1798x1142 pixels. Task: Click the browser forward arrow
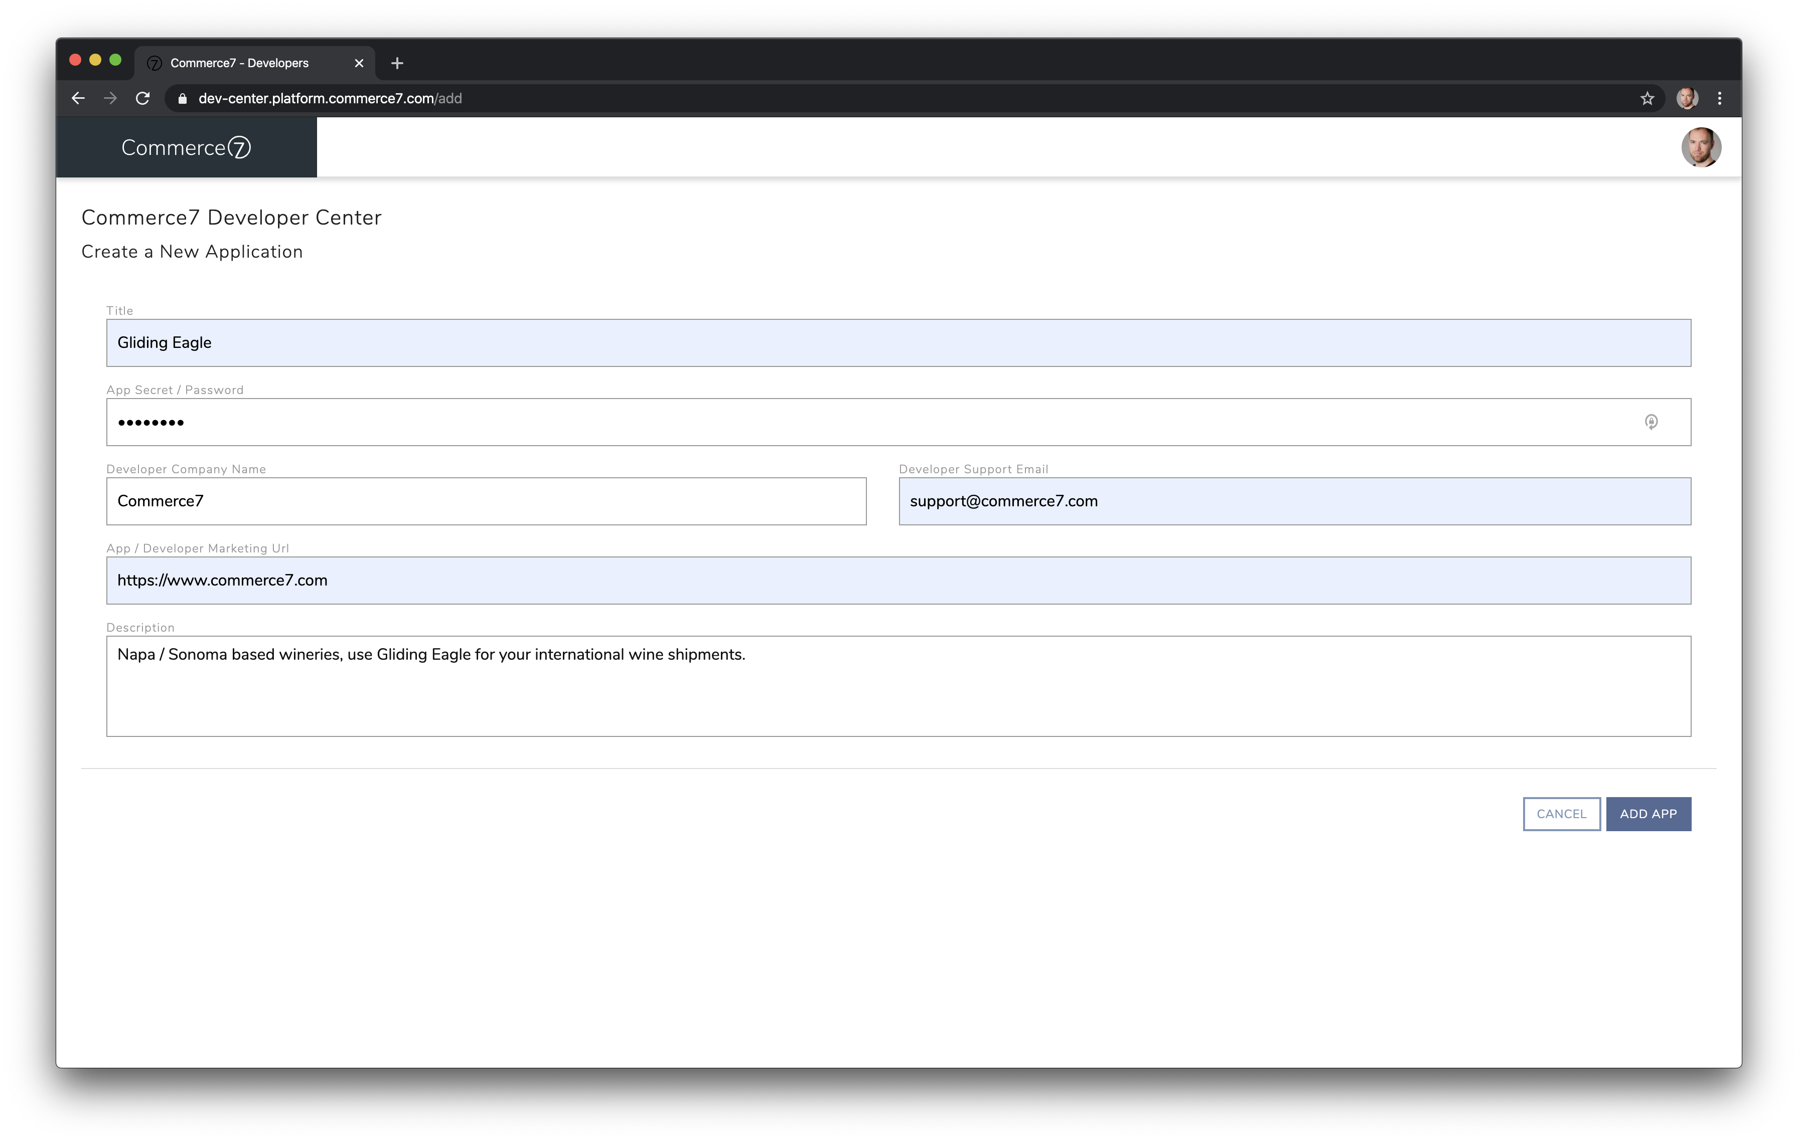pyautogui.click(x=110, y=98)
